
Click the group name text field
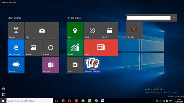pos(149,18)
